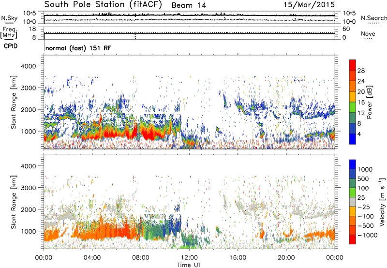387x268 pixels.
Task: Click the 'normal (fast) 151 RF' text
Action: point(78,48)
